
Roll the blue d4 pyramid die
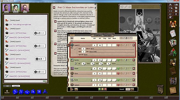point(45,92)
